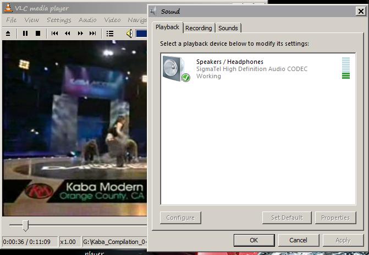Open the VLC File menu
This screenshot has width=369, height=255.
[x=12, y=20]
